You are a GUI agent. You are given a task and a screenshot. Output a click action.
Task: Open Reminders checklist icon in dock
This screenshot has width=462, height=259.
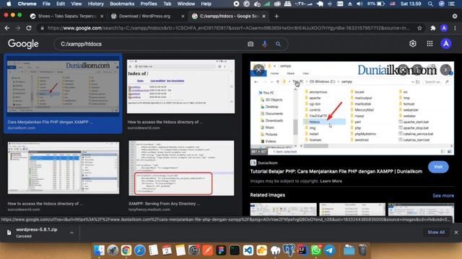pyautogui.click(x=153, y=250)
